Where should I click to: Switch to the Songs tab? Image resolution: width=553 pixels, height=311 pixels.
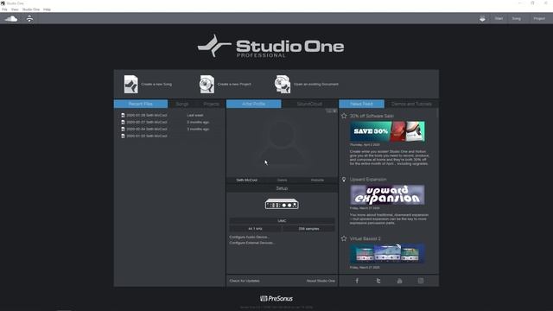click(182, 104)
